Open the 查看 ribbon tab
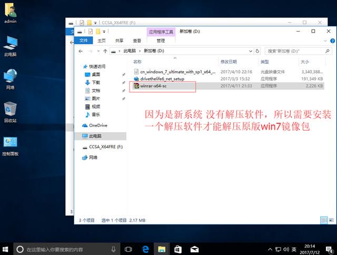 point(137,41)
